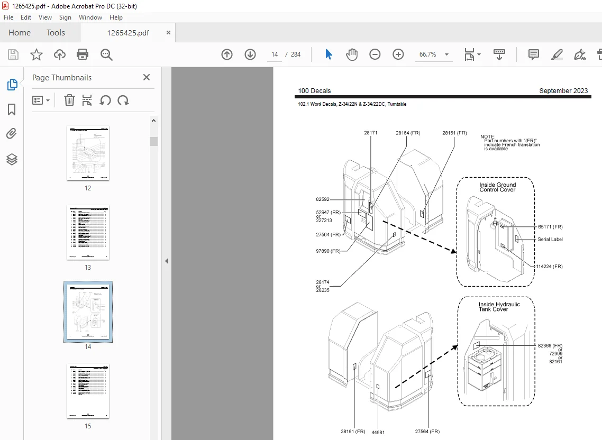Screen dimensions: 602x440
Task: Open Page Thumbnails sidebar icon
Action: tap(12, 85)
